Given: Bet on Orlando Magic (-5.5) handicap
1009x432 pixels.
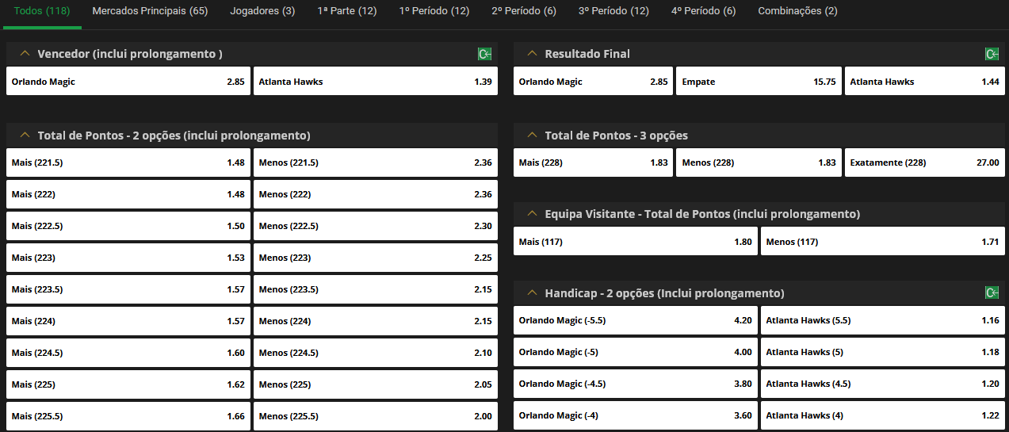Looking at the screenshot, I should 636,320.
